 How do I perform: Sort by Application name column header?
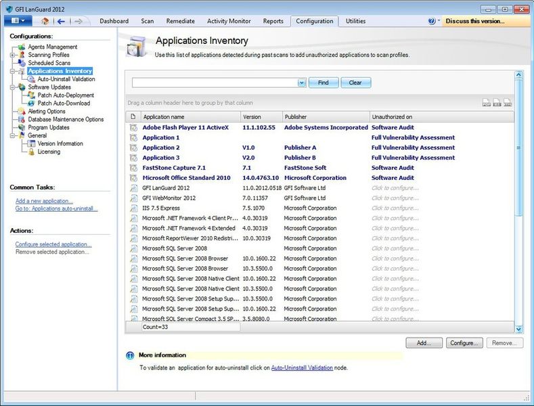coord(191,117)
